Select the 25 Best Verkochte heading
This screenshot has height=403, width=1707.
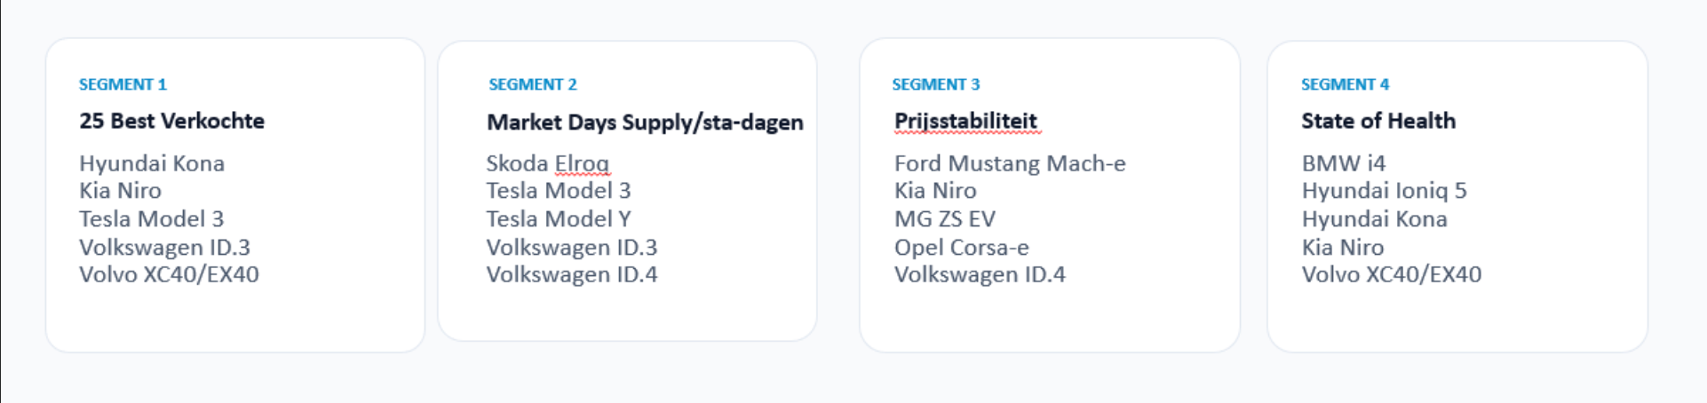[172, 121]
